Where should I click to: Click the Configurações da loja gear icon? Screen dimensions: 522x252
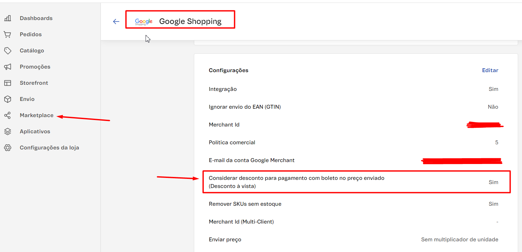click(x=8, y=148)
